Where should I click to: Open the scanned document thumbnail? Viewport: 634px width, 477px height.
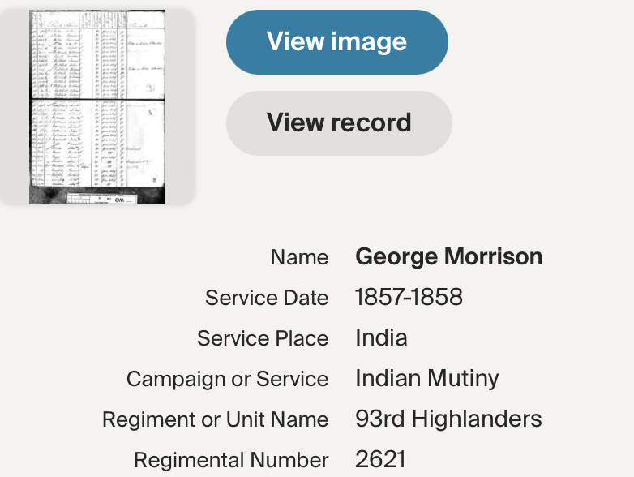[x=96, y=107]
